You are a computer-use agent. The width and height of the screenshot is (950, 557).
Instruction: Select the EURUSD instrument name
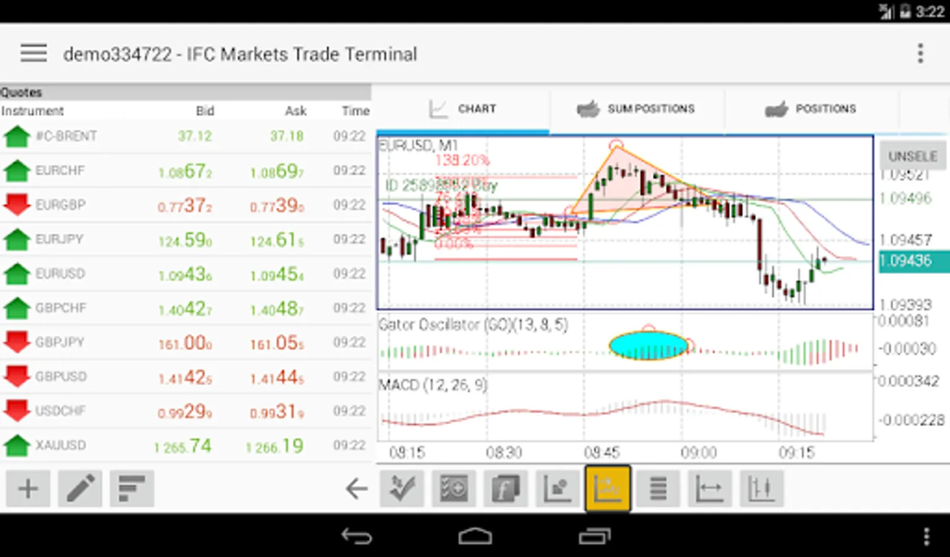point(60,274)
